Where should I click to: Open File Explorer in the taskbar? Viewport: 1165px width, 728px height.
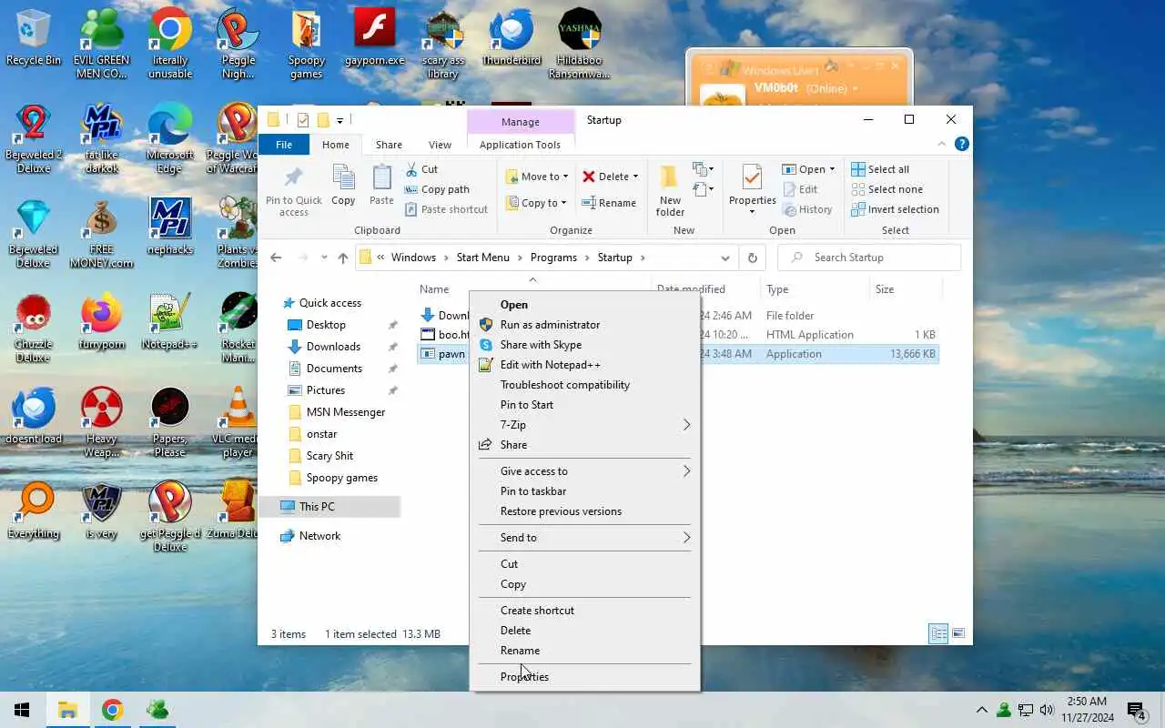point(67,710)
